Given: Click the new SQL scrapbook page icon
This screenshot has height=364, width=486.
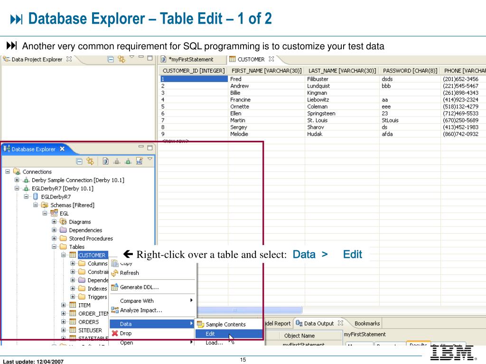Looking at the screenshot, I should 105,161.
